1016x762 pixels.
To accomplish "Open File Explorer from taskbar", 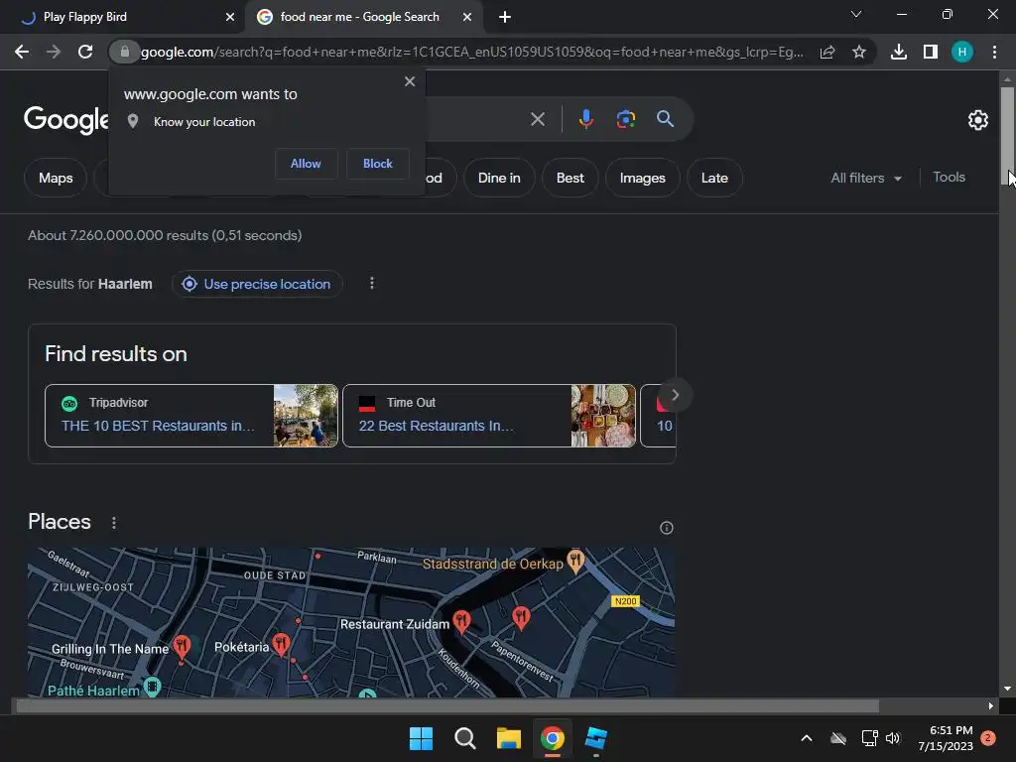I will point(509,738).
